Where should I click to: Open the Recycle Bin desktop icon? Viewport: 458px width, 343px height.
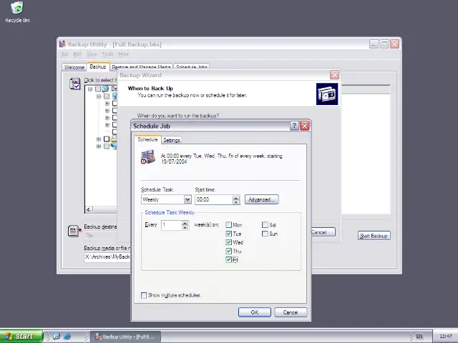[16, 10]
